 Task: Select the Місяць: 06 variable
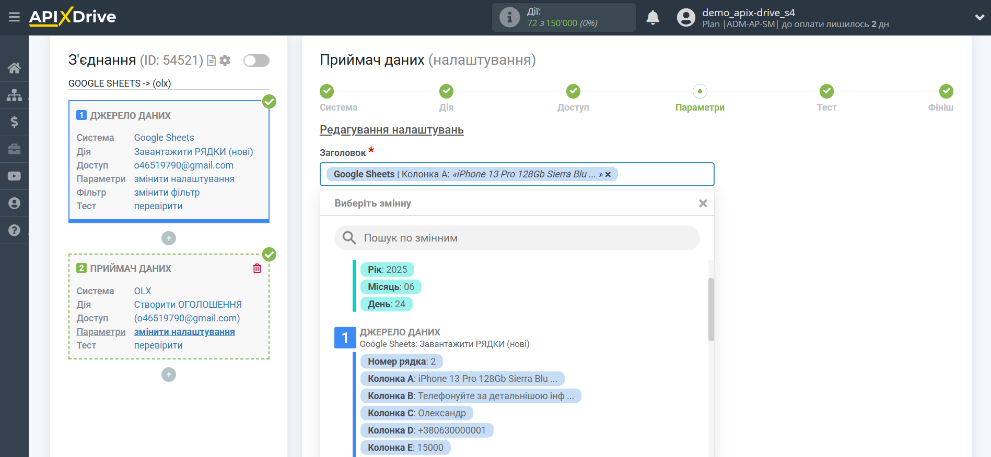[391, 287]
